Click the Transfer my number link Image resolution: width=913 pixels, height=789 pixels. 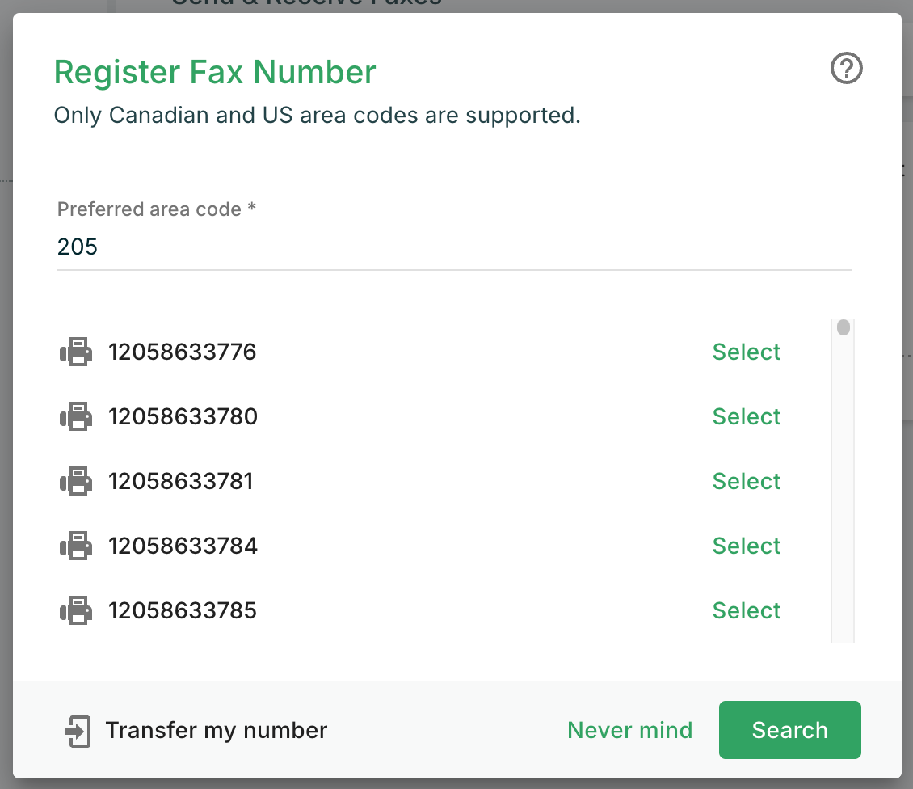[x=216, y=731]
